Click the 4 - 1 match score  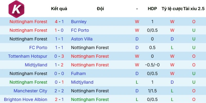pos(59,22)
